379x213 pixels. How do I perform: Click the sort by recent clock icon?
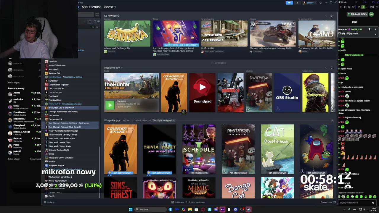coord(95,21)
